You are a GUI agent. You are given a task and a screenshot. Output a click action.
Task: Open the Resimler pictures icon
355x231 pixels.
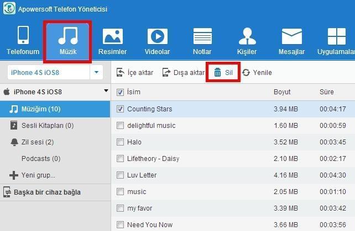(112, 36)
